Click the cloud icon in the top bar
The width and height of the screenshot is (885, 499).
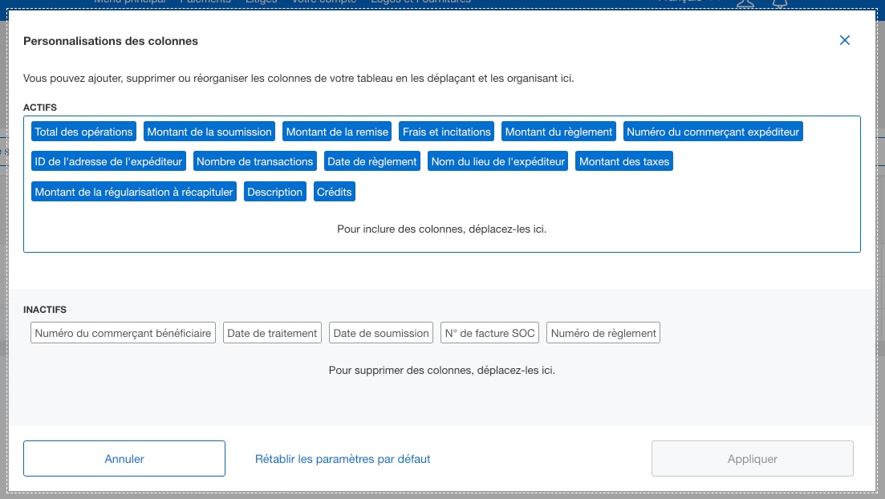[745, 5]
